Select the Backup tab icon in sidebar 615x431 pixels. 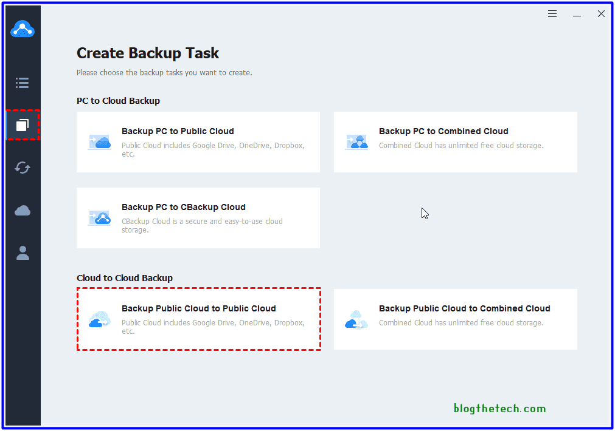point(23,125)
